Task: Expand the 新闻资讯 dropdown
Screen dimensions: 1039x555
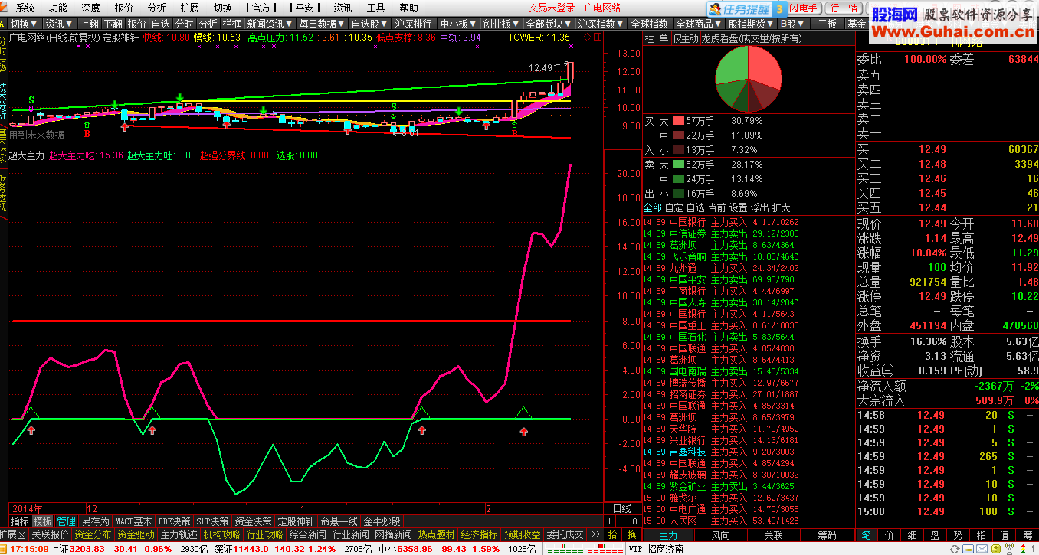Action: (270, 24)
